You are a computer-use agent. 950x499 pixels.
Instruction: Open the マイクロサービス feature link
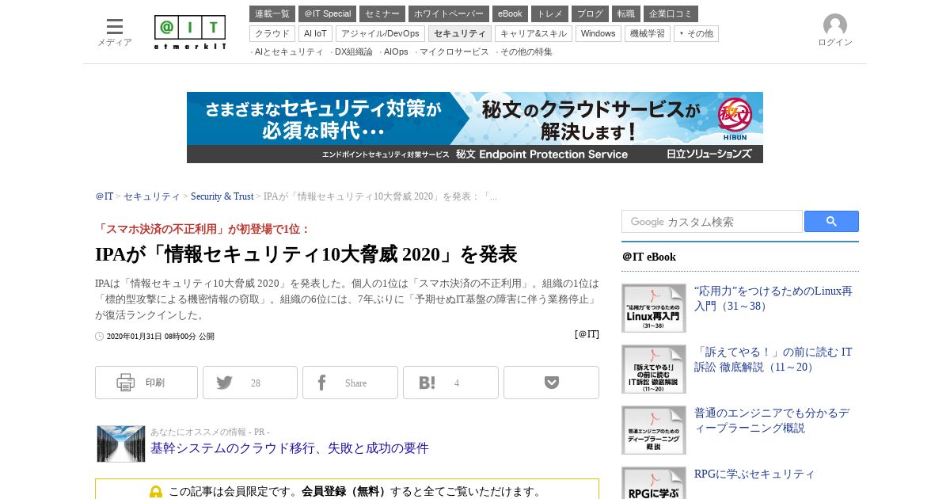coord(454,51)
